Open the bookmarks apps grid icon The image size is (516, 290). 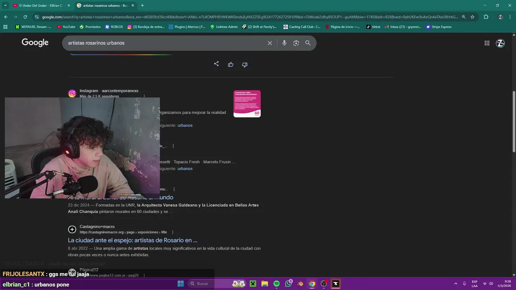(x=5, y=27)
